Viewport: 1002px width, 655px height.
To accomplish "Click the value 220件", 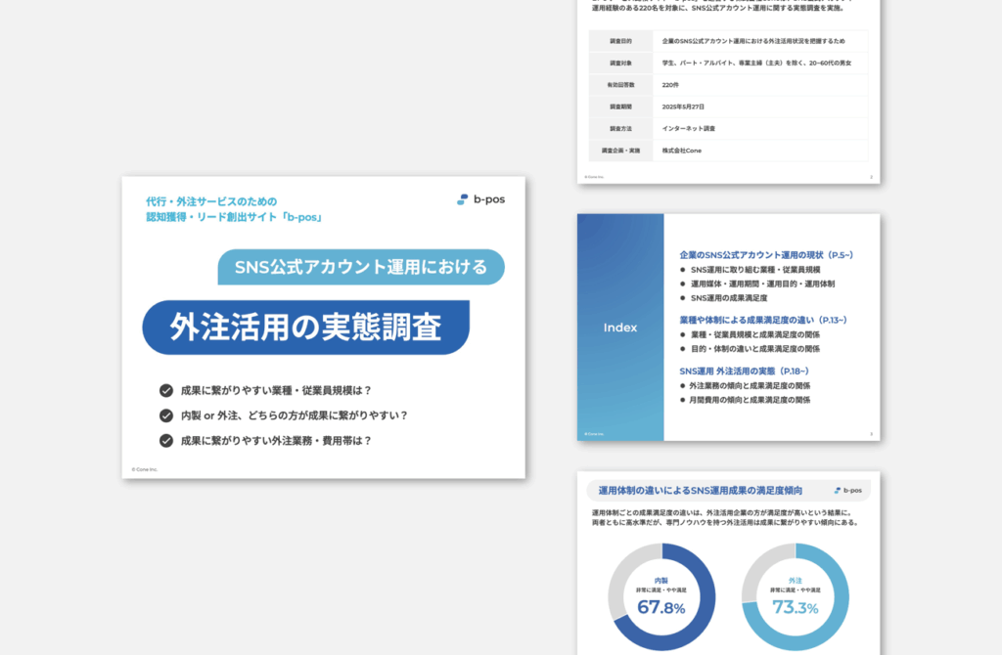I will pyautogui.click(x=670, y=85).
